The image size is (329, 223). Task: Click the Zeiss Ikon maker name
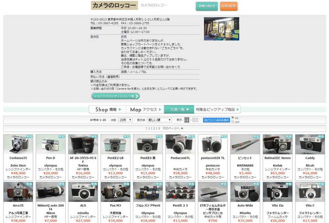18,166
